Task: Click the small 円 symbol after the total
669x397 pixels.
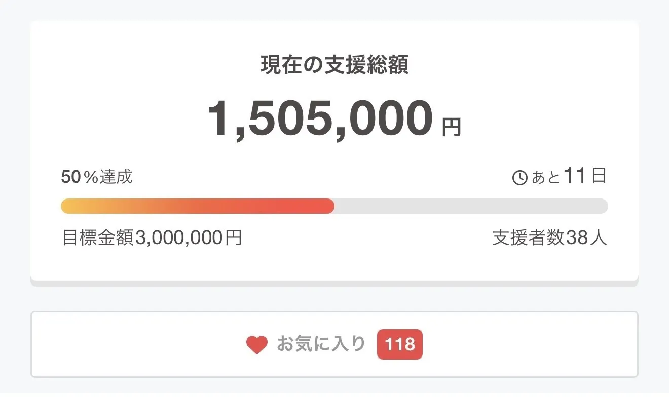Action: click(451, 128)
